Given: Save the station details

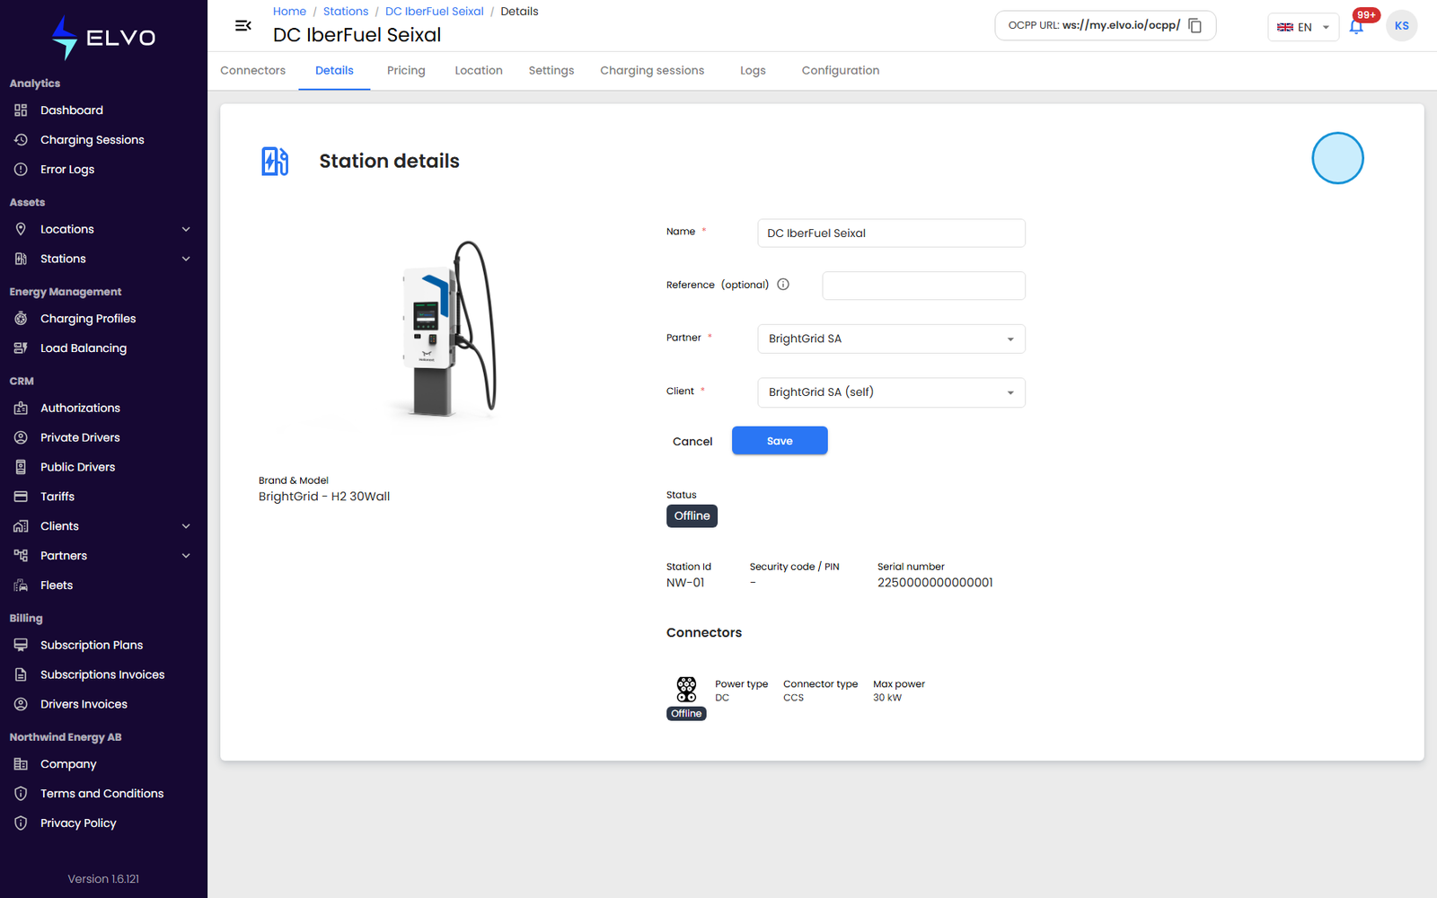Looking at the screenshot, I should click(x=780, y=441).
